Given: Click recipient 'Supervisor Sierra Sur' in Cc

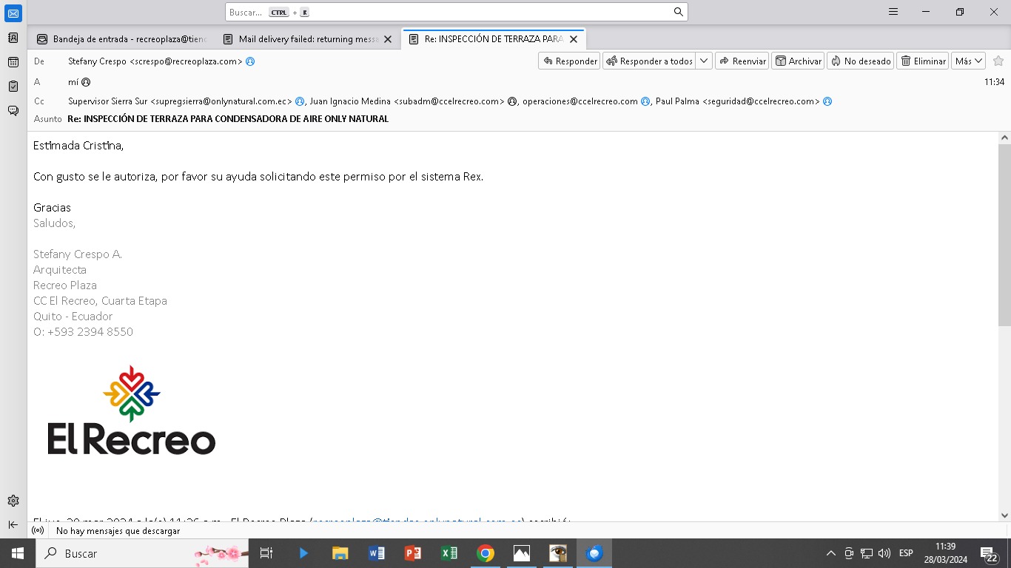Looking at the screenshot, I should tap(181, 101).
